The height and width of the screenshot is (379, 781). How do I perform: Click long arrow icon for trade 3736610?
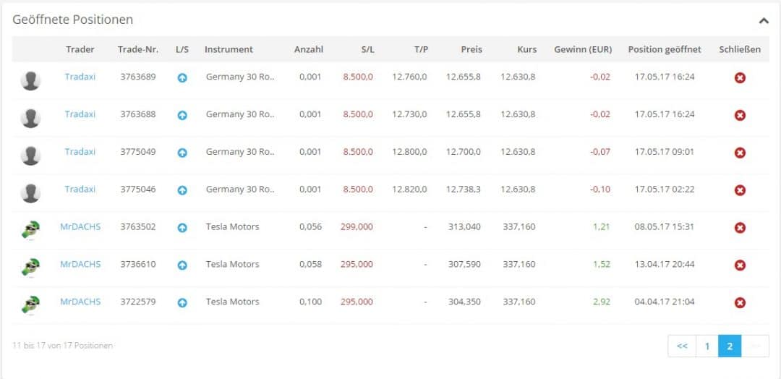[182, 265]
